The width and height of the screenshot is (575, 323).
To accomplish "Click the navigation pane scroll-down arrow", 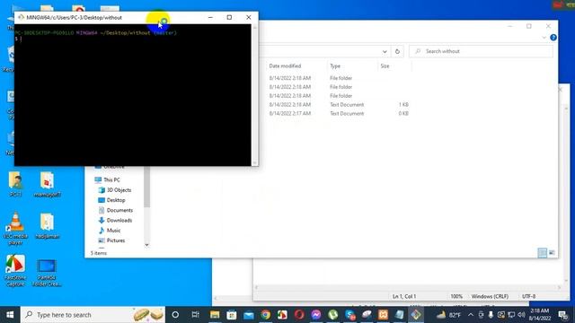I will pyautogui.click(x=146, y=245).
